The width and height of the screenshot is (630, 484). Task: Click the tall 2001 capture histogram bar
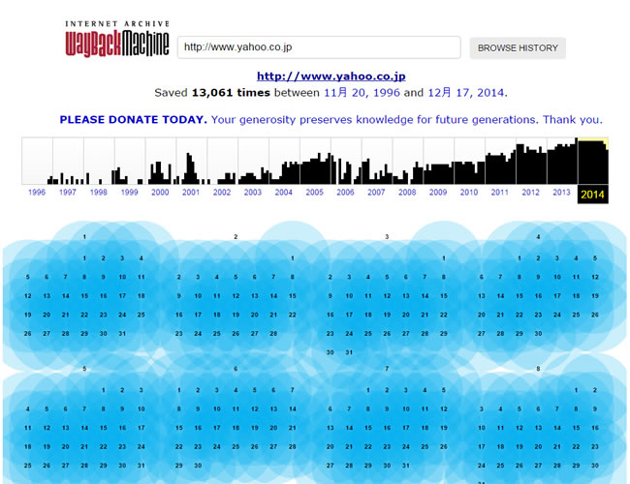pyautogui.click(x=189, y=169)
